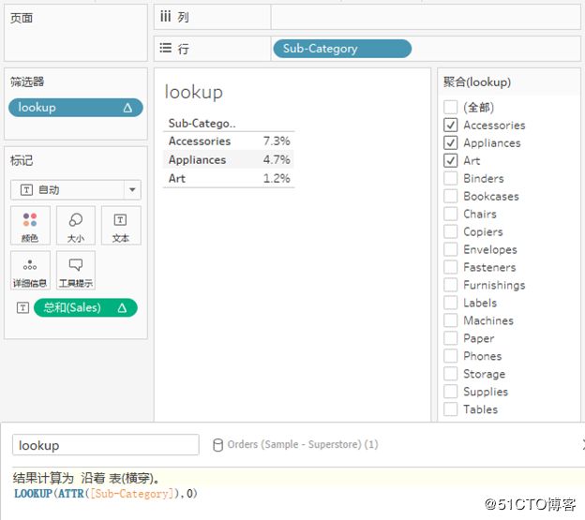Select the Accessories row in the table
The height and width of the screenshot is (520, 585).
(x=229, y=141)
